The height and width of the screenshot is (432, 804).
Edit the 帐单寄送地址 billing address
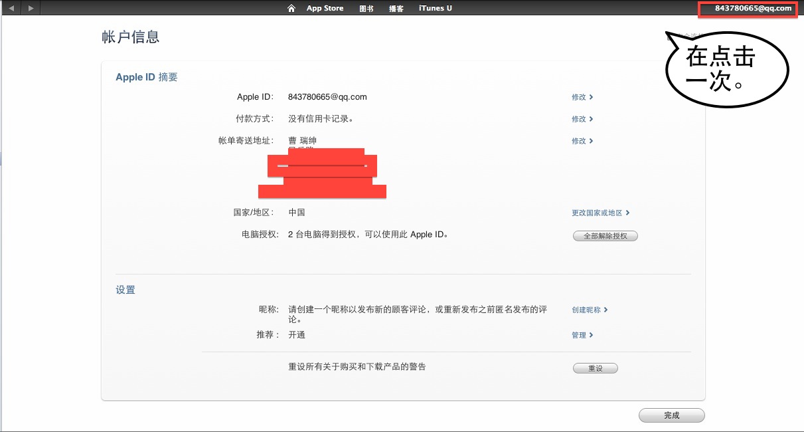tap(582, 141)
